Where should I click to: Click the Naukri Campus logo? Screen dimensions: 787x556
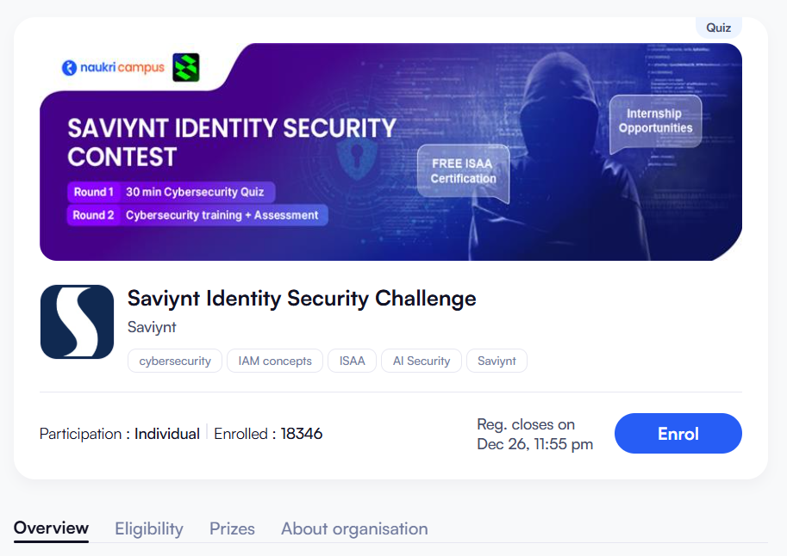pyautogui.click(x=113, y=67)
